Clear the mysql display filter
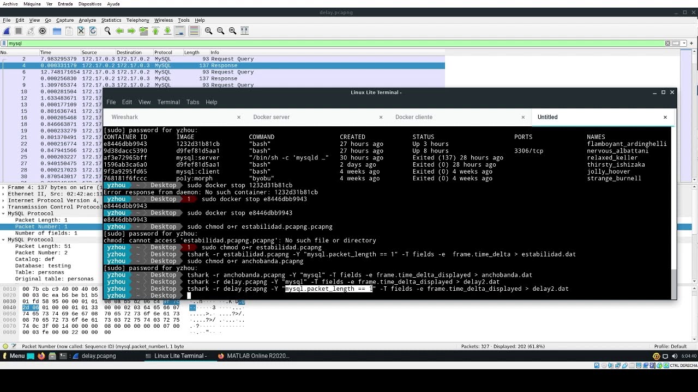The height and width of the screenshot is (392, 698). 667,44
